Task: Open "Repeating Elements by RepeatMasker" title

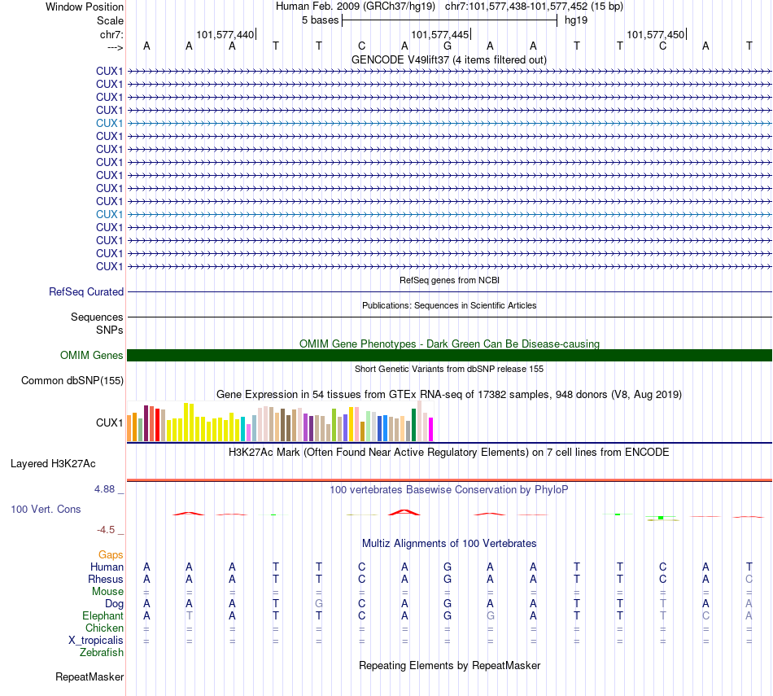Action: [x=449, y=665]
